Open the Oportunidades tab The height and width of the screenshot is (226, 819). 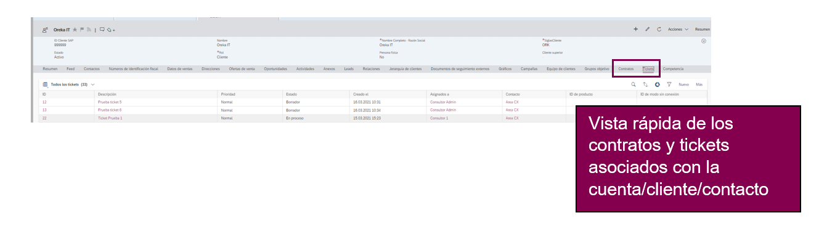[x=275, y=69]
